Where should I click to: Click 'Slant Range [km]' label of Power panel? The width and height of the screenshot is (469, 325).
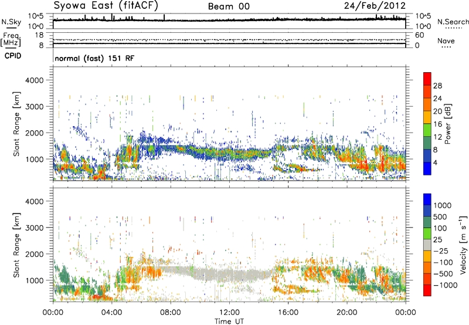[17, 124]
